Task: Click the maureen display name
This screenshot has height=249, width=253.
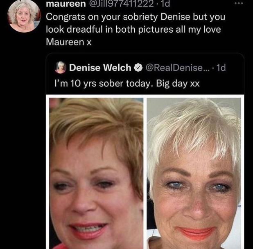Action: (x=66, y=4)
